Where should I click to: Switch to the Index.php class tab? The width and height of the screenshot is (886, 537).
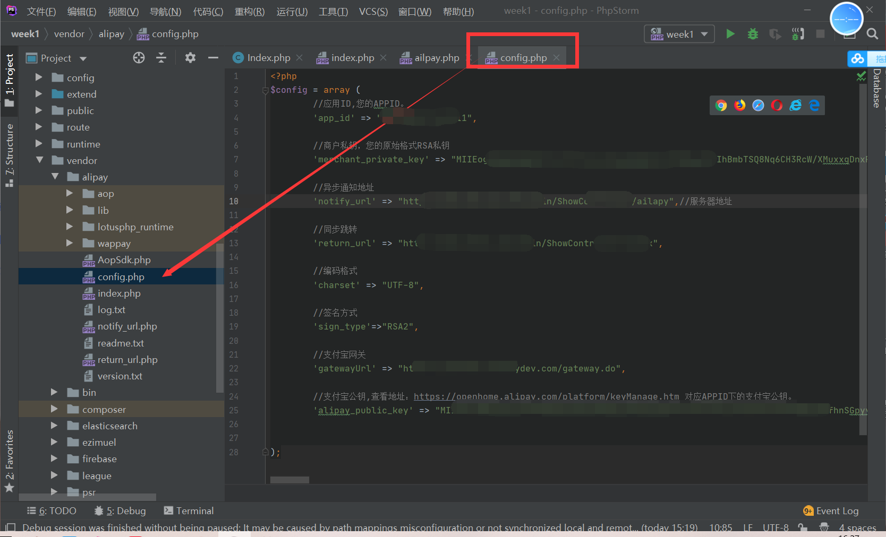coord(269,58)
